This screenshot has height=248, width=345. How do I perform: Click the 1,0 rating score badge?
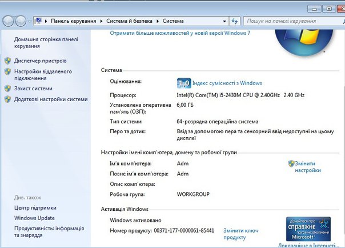pyautogui.click(x=184, y=83)
